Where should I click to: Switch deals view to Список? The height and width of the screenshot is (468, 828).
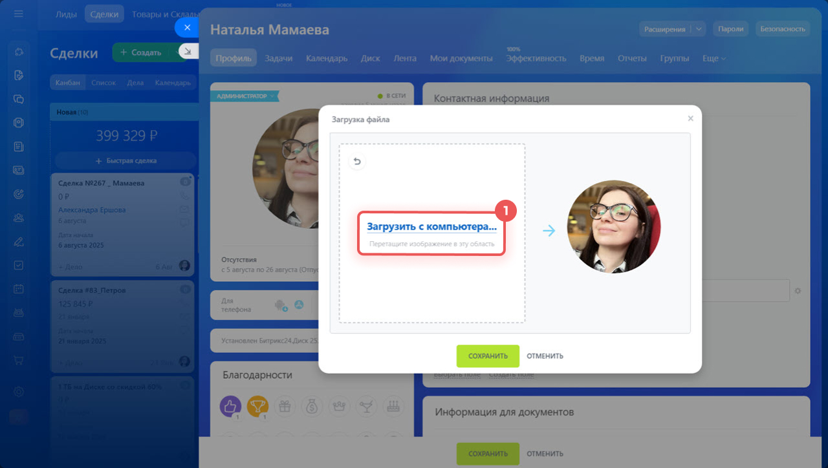[x=103, y=82]
